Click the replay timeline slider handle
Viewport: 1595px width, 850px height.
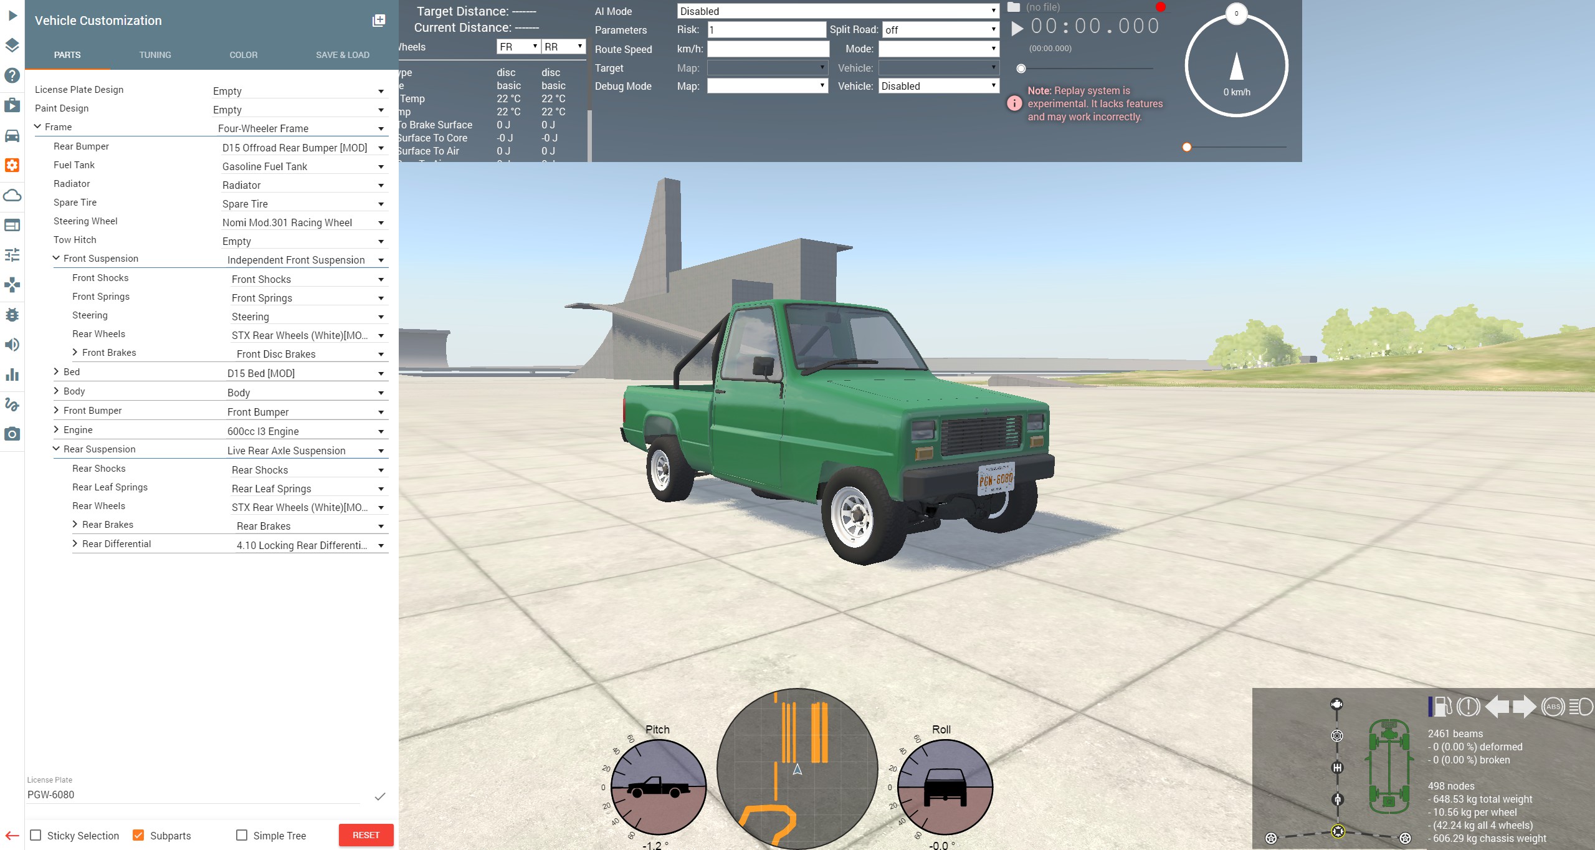pos(1021,69)
